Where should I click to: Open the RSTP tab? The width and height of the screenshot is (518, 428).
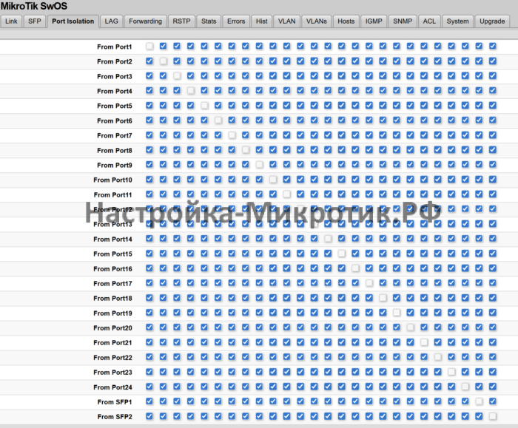coord(181,21)
